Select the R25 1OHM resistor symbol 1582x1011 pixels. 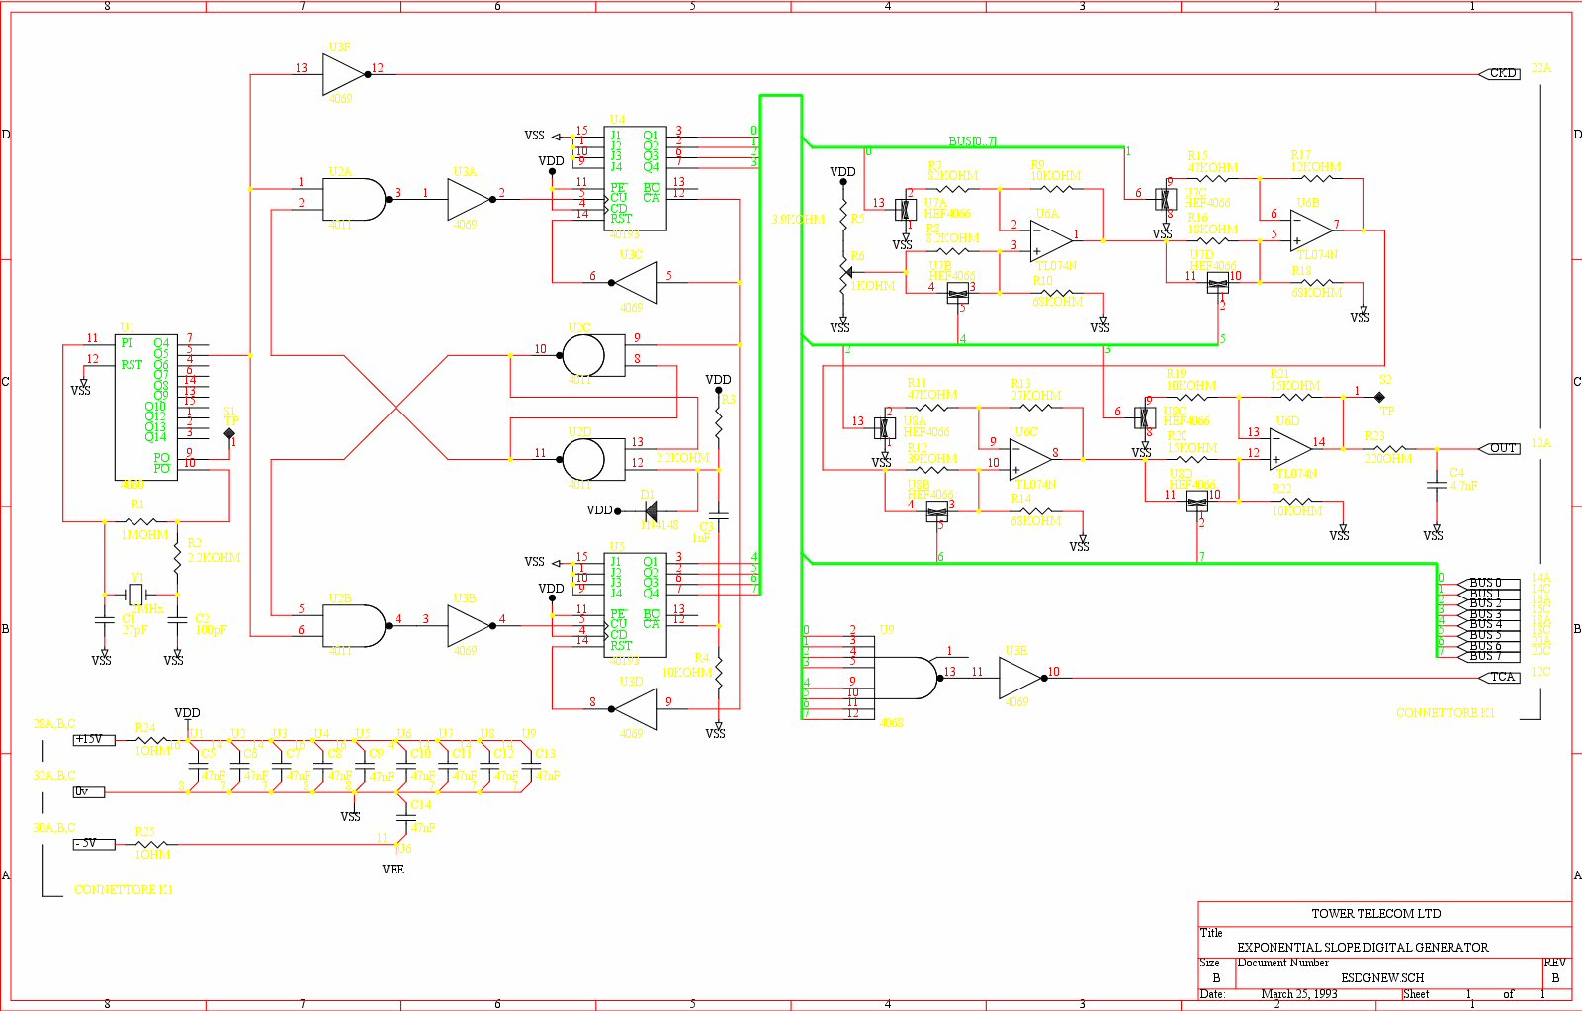coord(151,844)
